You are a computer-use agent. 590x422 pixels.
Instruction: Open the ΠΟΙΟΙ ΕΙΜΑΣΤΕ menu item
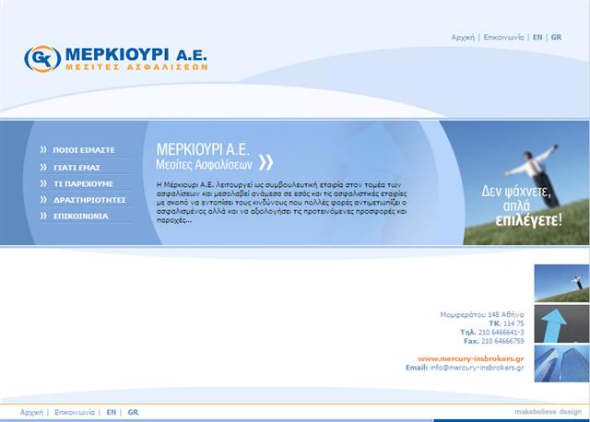84,150
